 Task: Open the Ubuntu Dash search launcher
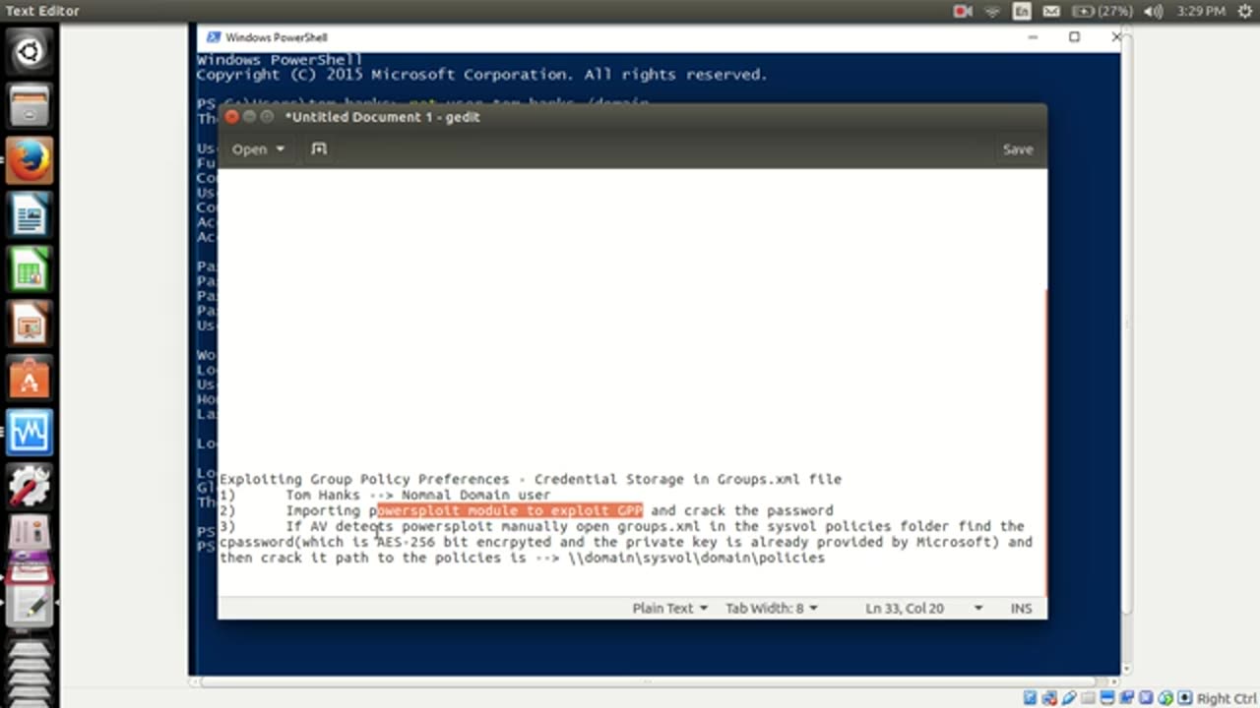pyautogui.click(x=30, y=51)
